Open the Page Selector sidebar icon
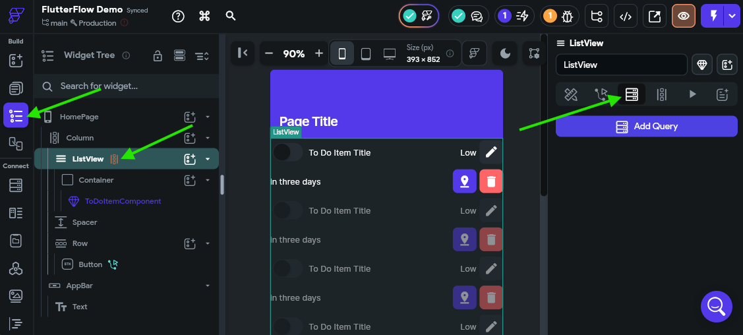The height and width of the screenshot is (335, 743). pyautogui.click(x=16, y=88)
